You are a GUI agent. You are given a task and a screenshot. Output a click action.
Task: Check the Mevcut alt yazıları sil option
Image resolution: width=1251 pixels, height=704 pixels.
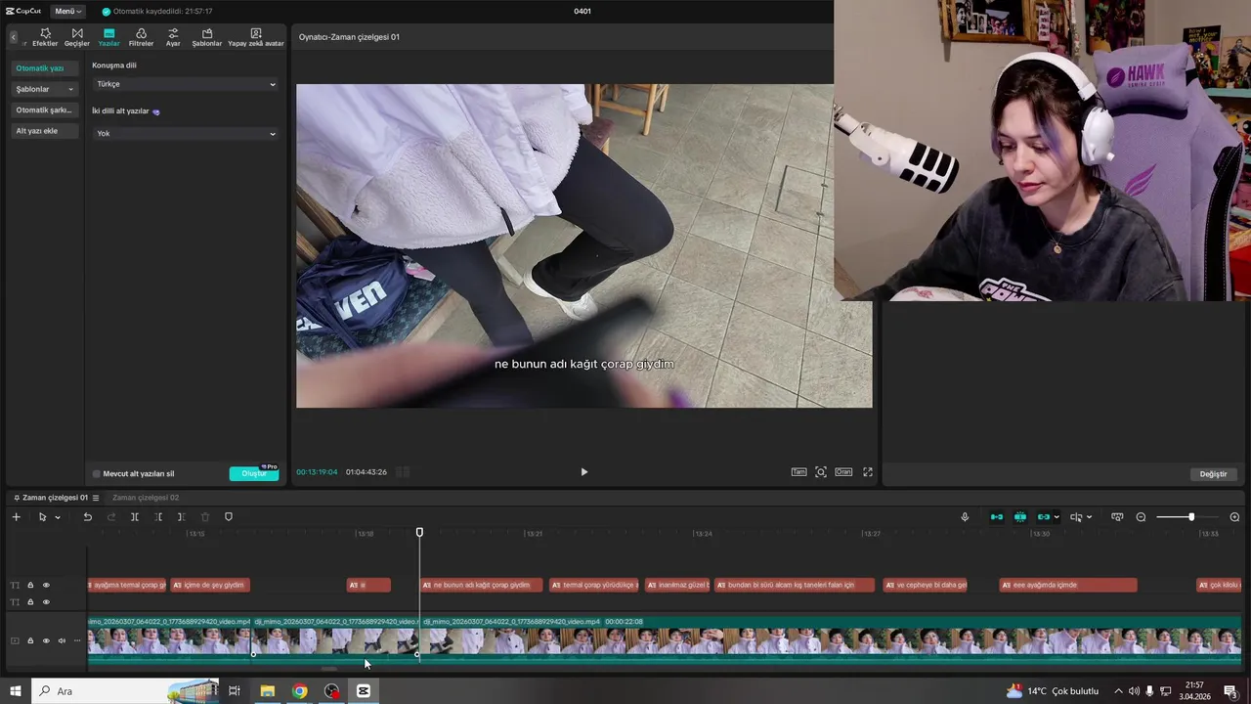(97, 474)
